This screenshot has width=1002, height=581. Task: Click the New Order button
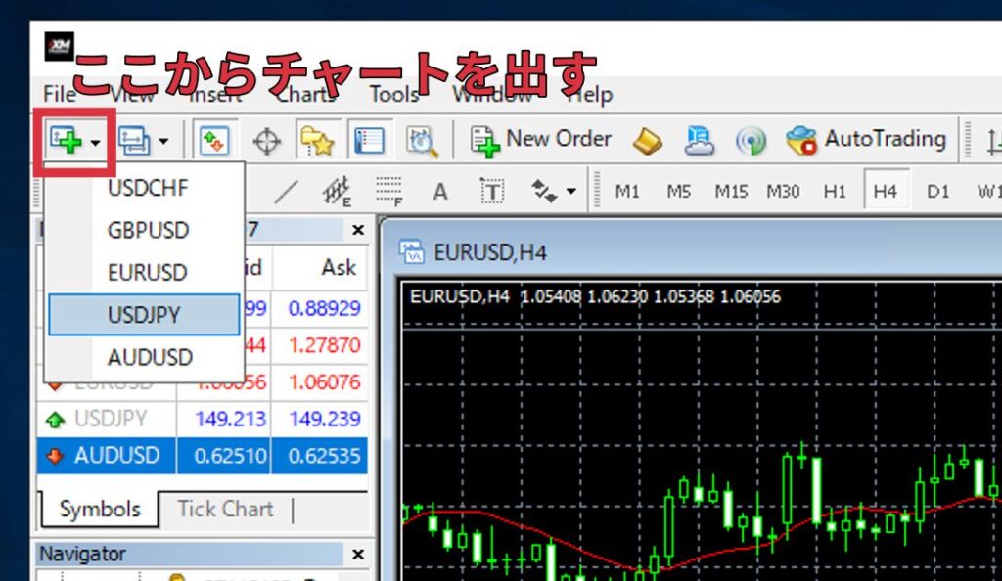pyautogui.click(x=540, y=140)
